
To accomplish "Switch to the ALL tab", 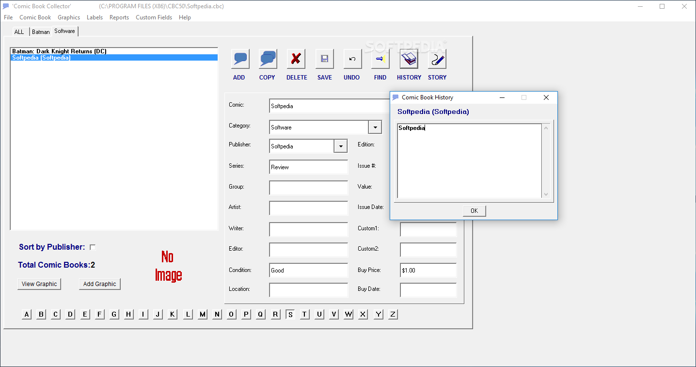I will [x=19, y=32].
